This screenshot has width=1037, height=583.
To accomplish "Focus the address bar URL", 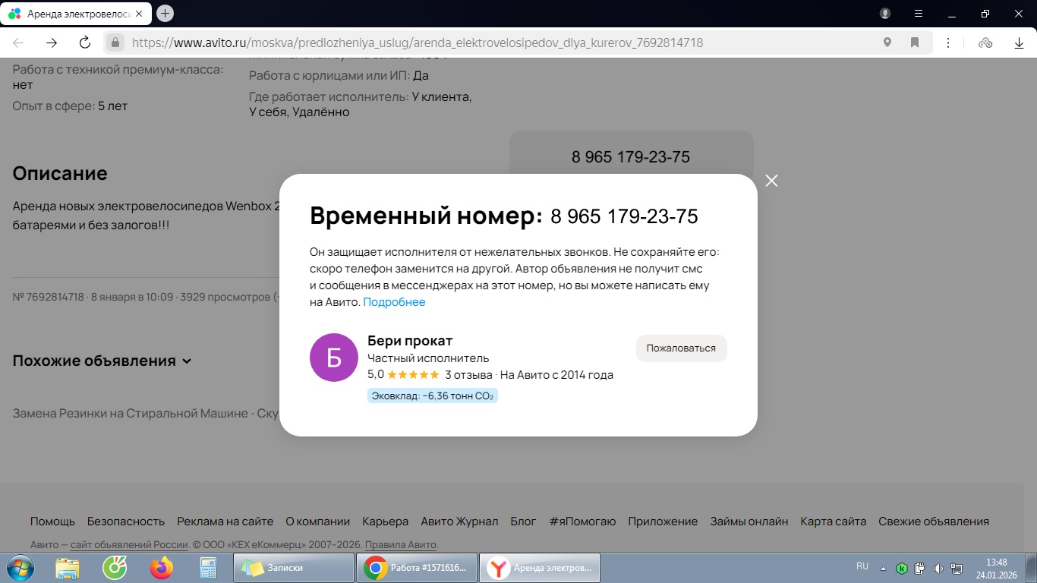I will pyautogui.click(x=418, y=43).
